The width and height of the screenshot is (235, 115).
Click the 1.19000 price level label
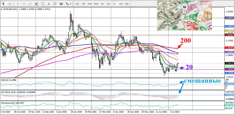[229, 26]
